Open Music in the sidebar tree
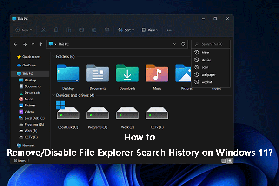Image resolution: width=279 pixels, height=186 pixels. click(26, 99)
